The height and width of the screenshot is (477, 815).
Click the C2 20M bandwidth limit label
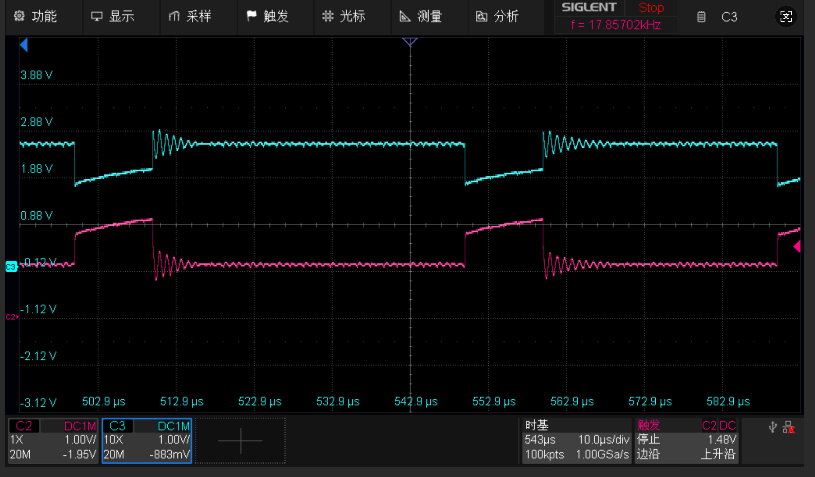20,455
